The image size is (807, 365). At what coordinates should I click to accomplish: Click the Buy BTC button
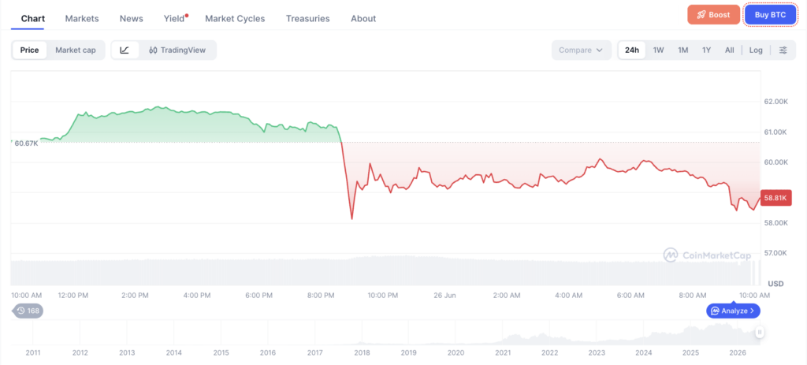point(770,14)
